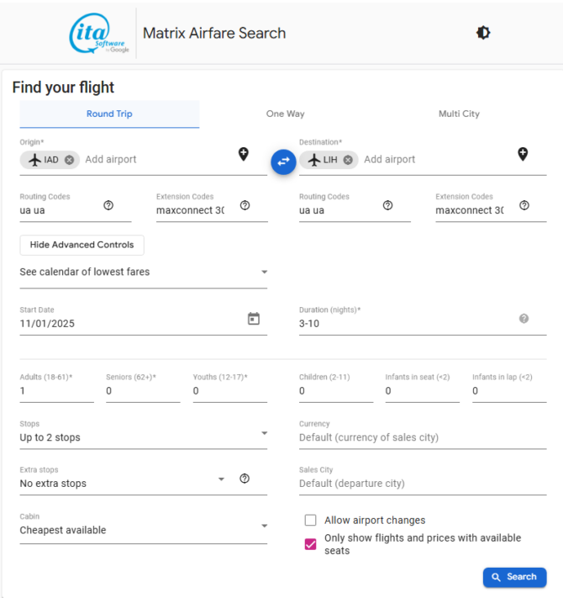Click Hide Advanced Controls button
563x598 pixels.
82,245
